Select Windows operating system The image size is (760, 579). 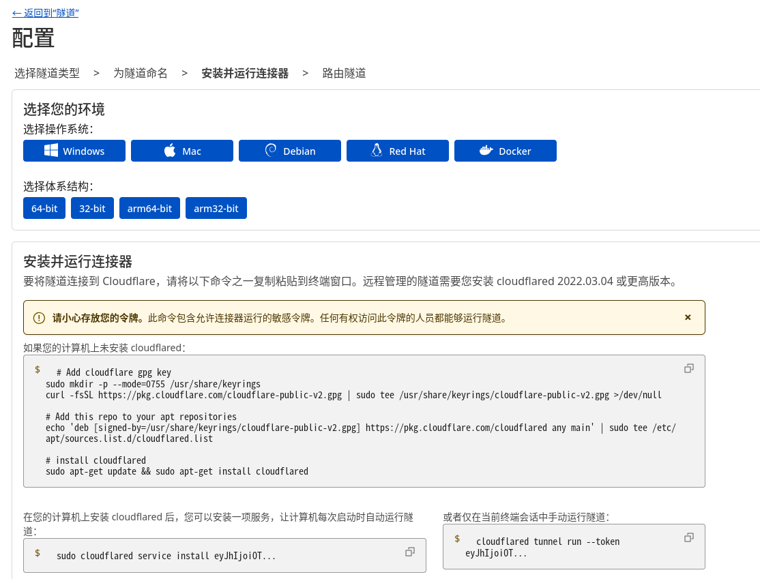coord(74,151)
